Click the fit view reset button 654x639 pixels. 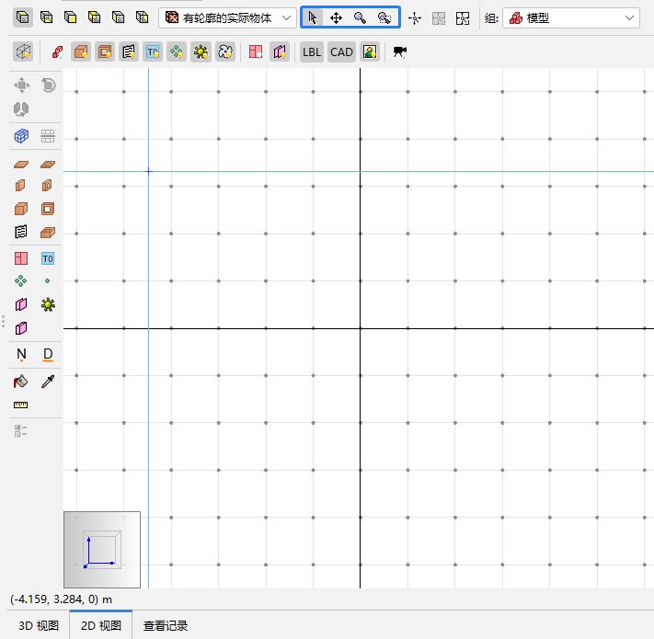(463, 17)
